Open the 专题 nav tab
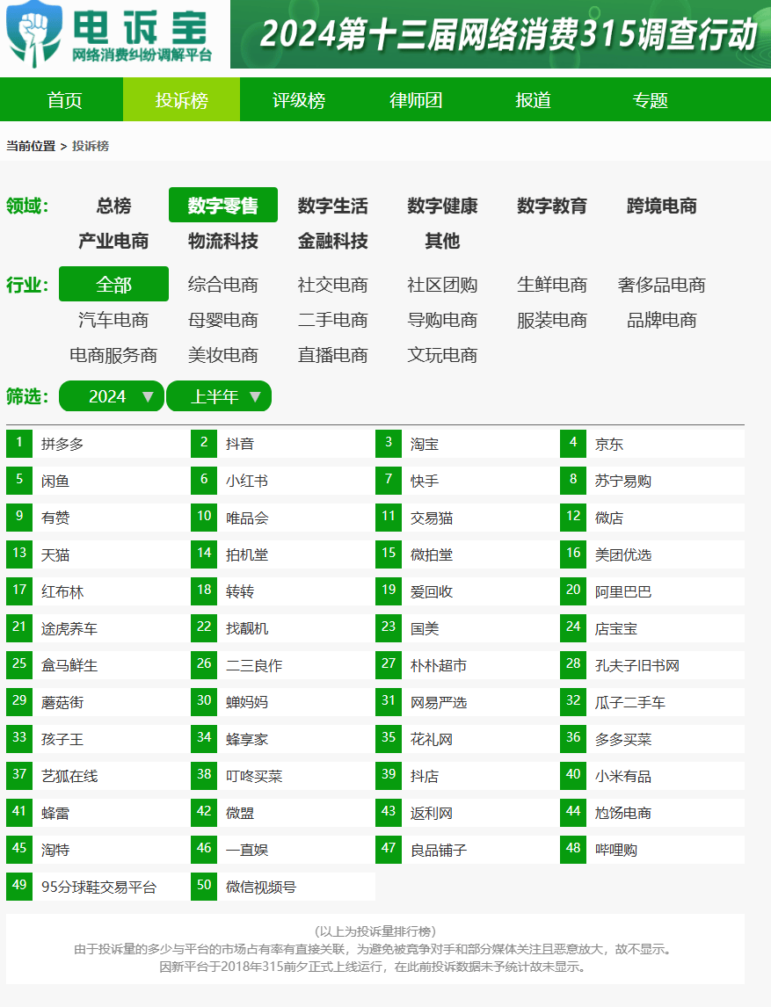The width and height of the screenshot is (771, 1007). 651,100
